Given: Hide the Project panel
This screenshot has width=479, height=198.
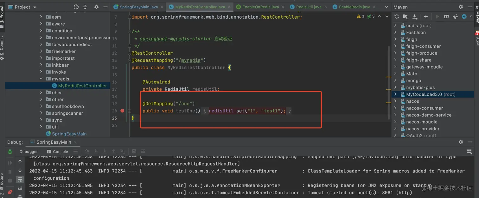Looking at the screenshot, I should coord(105,7).
